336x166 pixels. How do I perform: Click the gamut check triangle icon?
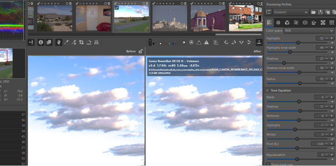click(216, 42)
